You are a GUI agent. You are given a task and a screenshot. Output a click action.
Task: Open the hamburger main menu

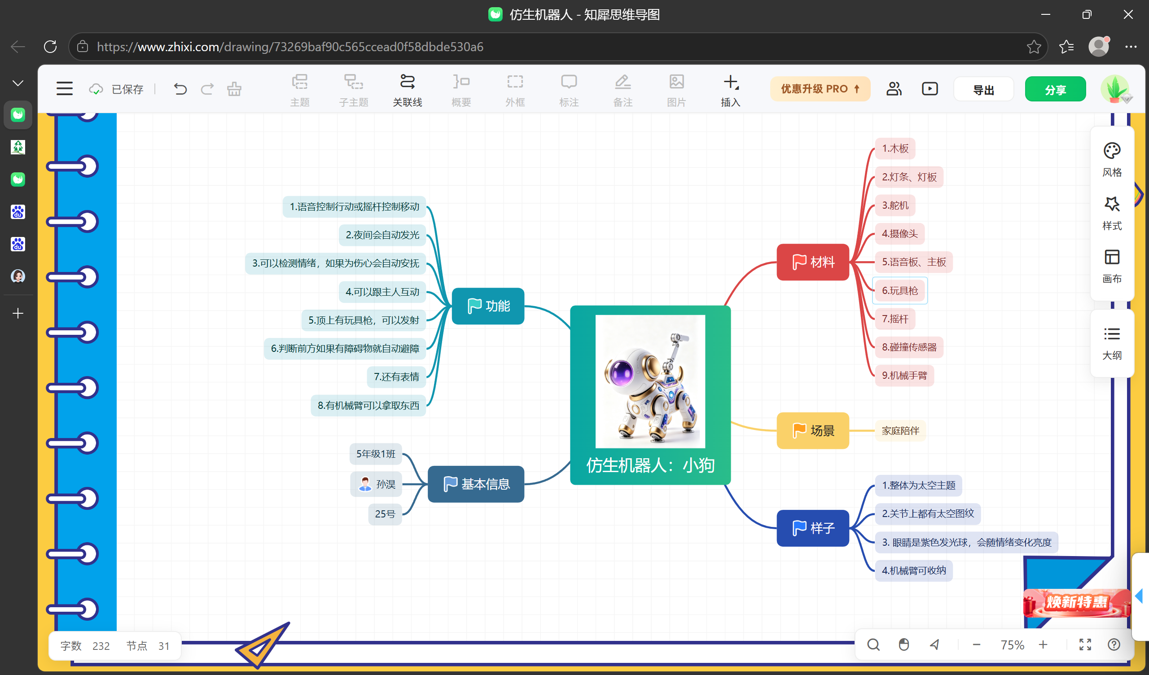pyautogui.click(x=64, y=88)
